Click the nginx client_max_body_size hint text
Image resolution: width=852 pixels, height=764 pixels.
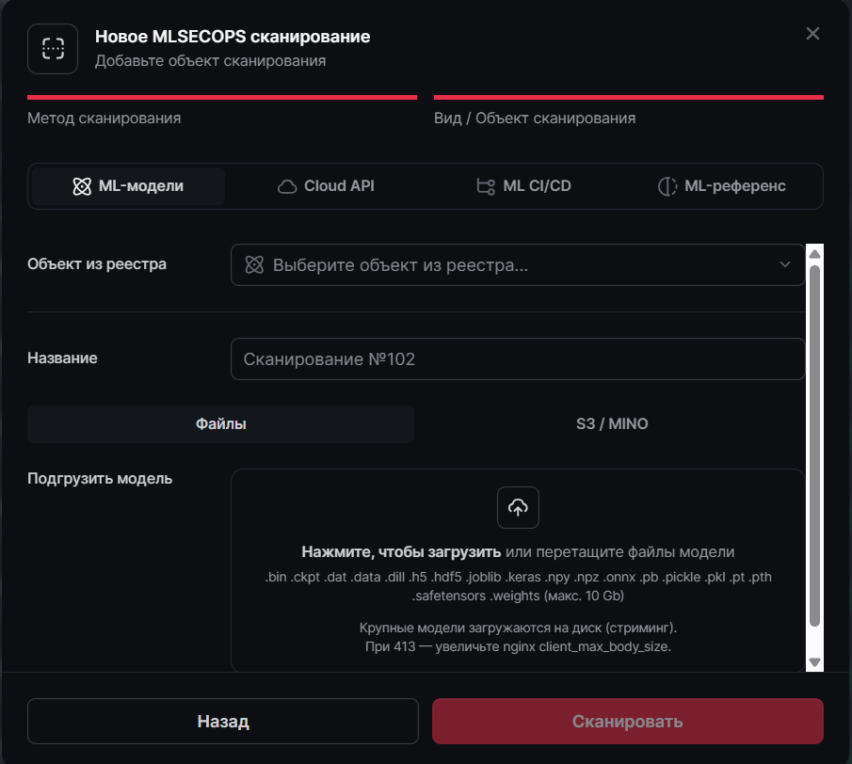pos(518,646)
